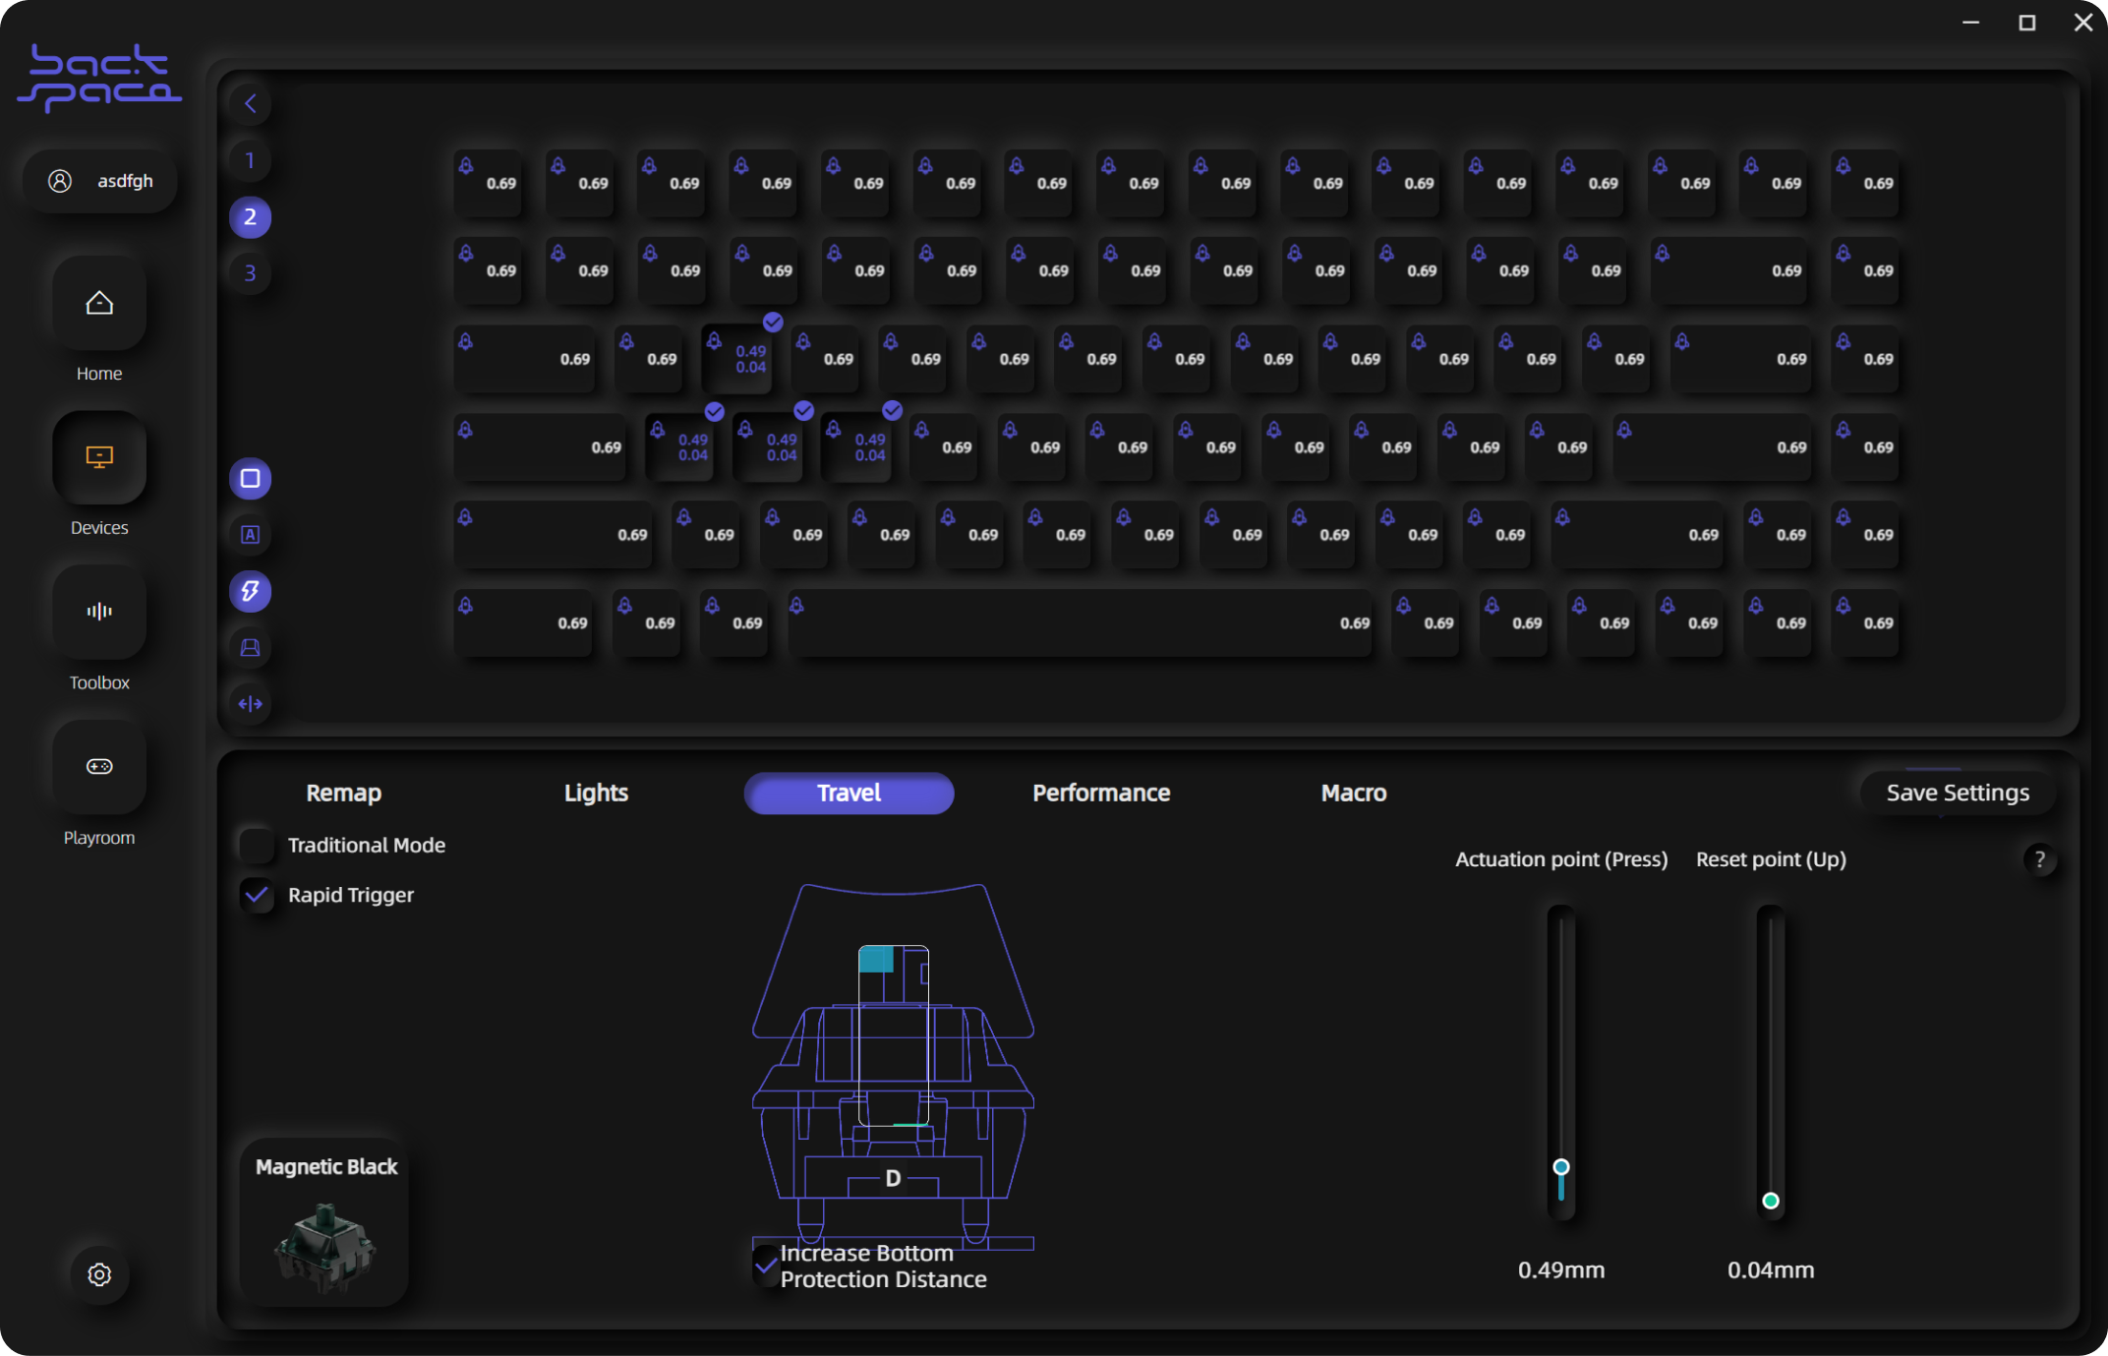Switch to profile 3
The height and width of the screenshot is (1356, 2108).
pyautogui.click(x=250, y=273)
